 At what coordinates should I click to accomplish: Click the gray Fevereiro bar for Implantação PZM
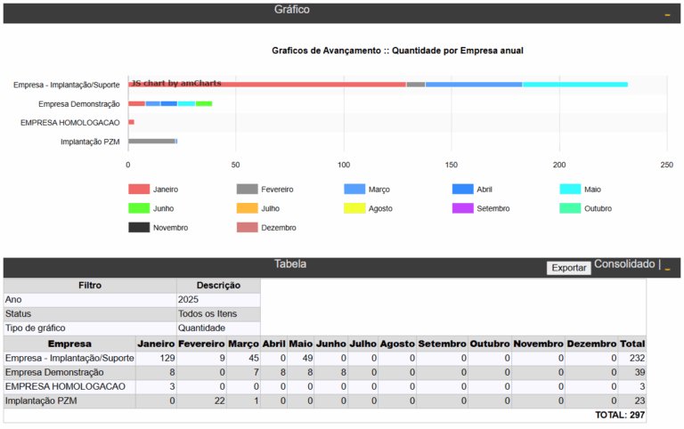point(151,141)
